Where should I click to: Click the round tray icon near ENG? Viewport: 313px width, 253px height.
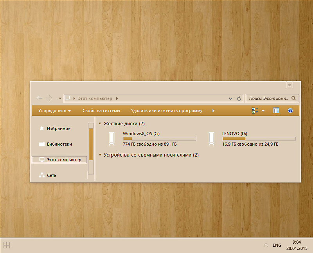[266, 245]
